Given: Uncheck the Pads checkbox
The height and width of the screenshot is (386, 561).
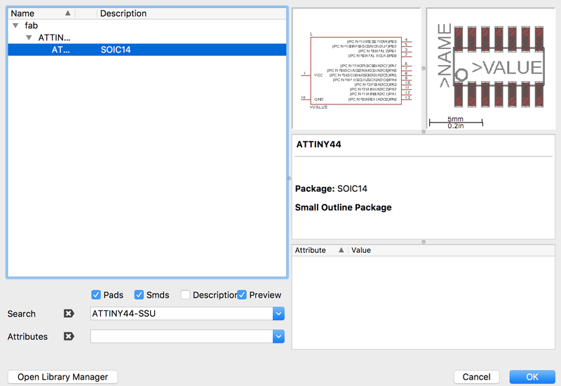Looking at the screenshot, I should click(96, 295).
